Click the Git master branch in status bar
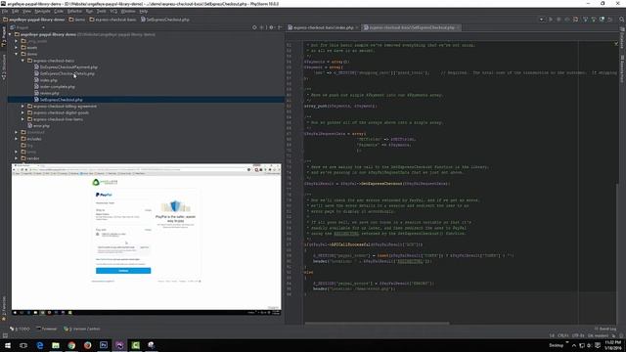 click(x=598, y=335)
